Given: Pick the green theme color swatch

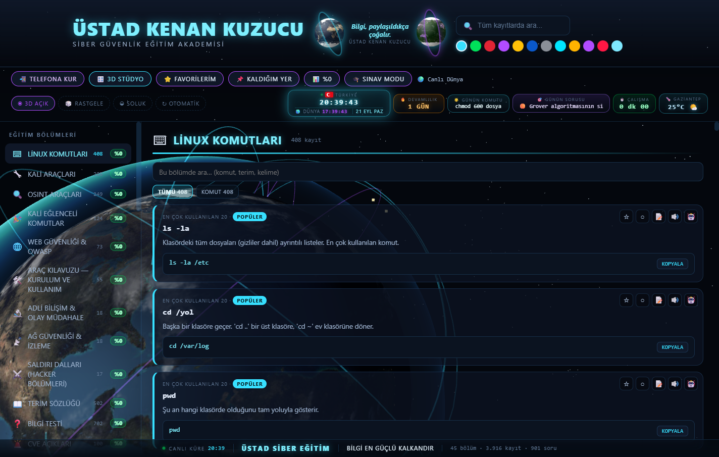Looking at the screenshot, I should 476,46.
